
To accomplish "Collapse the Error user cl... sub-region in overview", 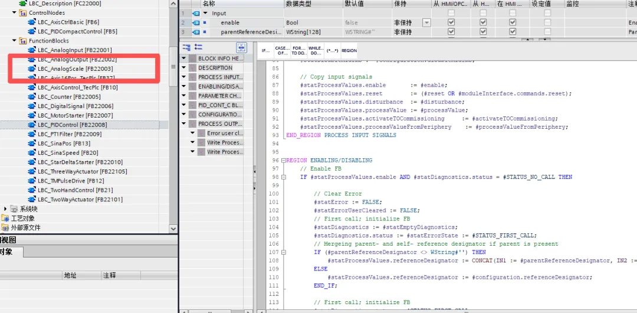I will 192,133.
